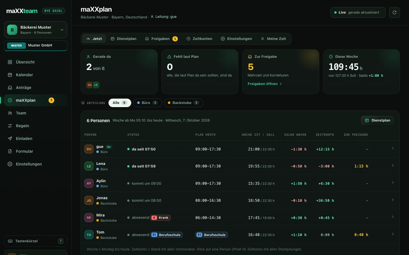Click the GU avatar in Gerade da card
Image resolution: width=409 pixels, height=255 pixels.
pos(89,85)
